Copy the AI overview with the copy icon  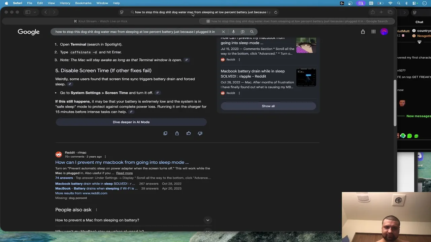pyautogui.click(x=165, y=133)
